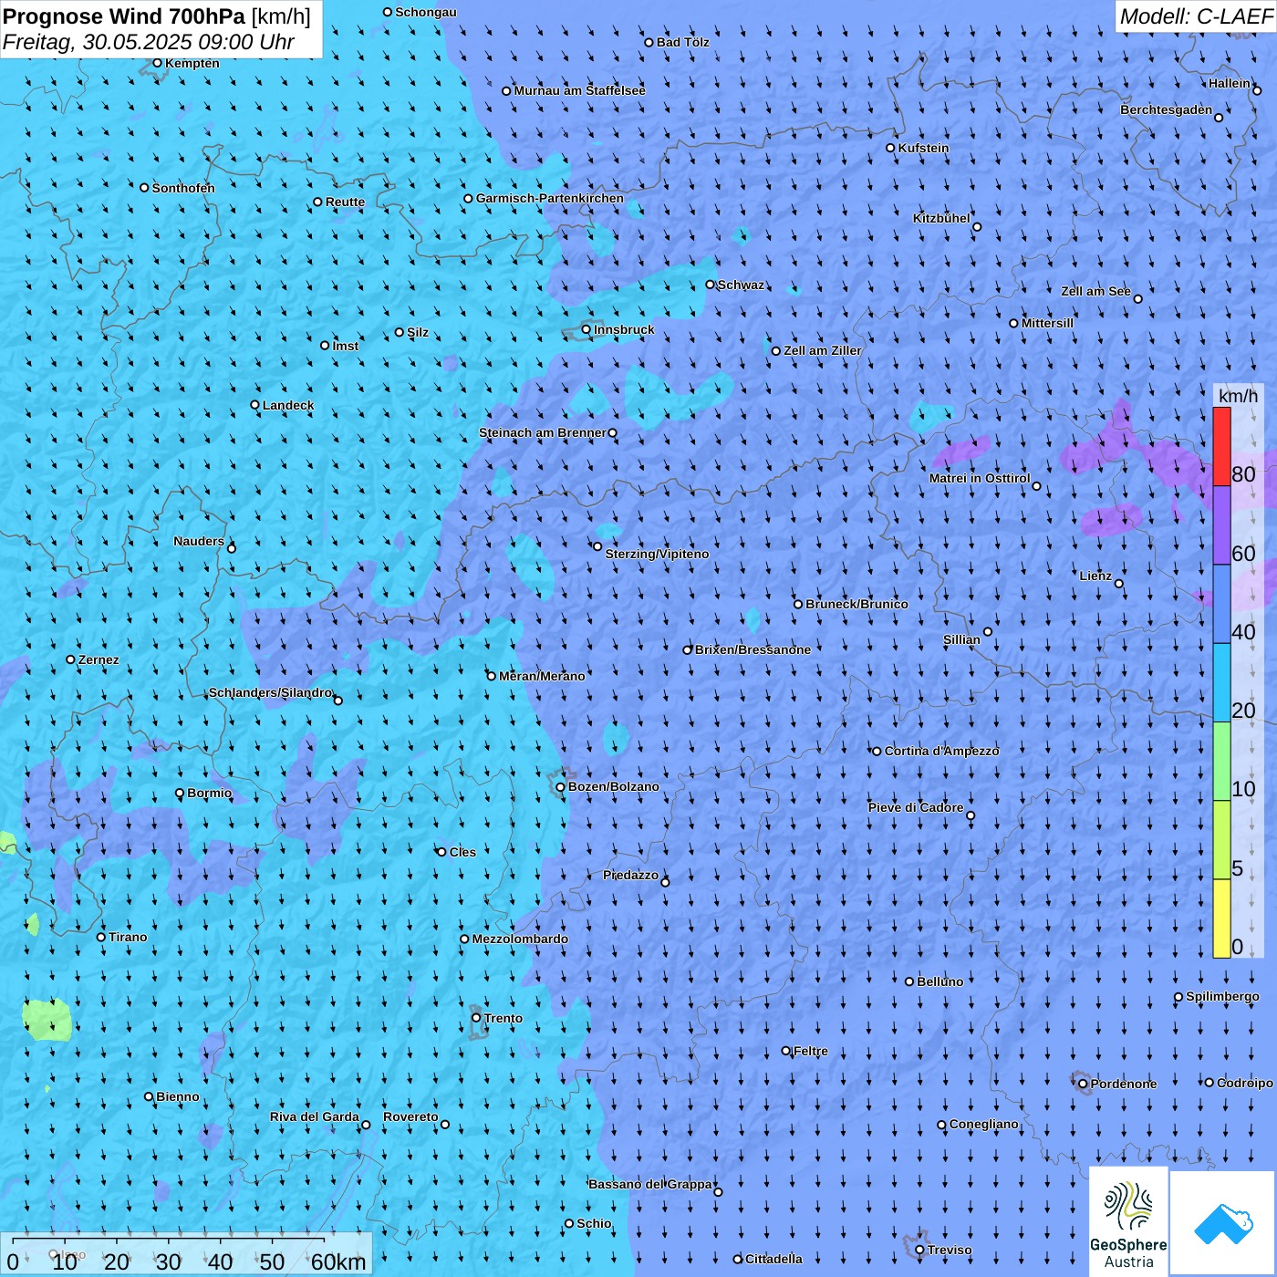This screenshot has height=1277, width=1277.
Task: Click the red 80 km/h legend swatch
Action: click(1221, 446)
